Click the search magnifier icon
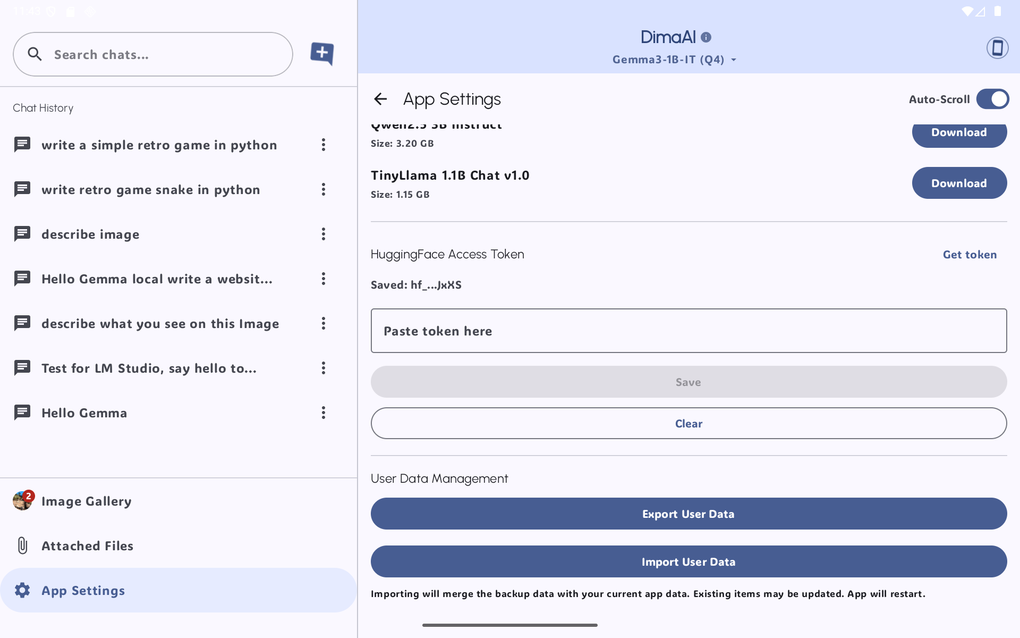The image size is (1020, 638). click(x=35, y=54)
